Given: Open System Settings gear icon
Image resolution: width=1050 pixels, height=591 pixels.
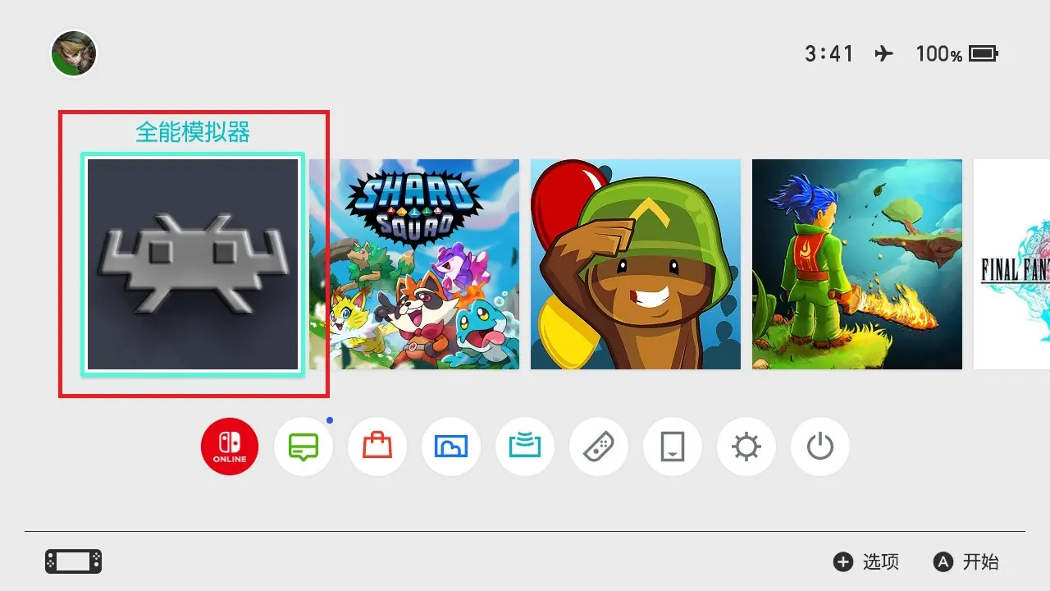Looking at the screenshot, I should 746,447.
